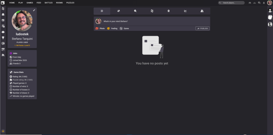Click the library books icon in left sidebar
This screenshot has height=135, width=273.
click(x=3, y=55)
